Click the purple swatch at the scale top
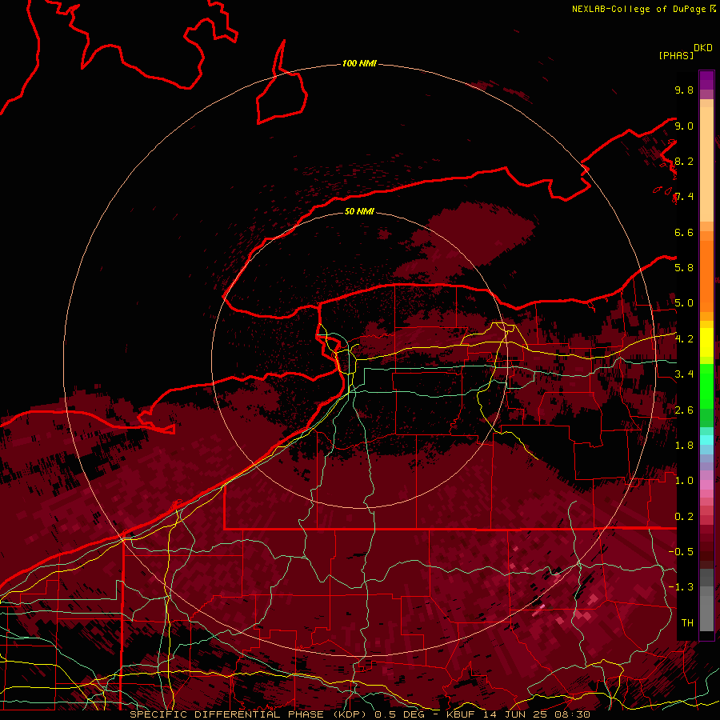720x720 pixels. 706,80
